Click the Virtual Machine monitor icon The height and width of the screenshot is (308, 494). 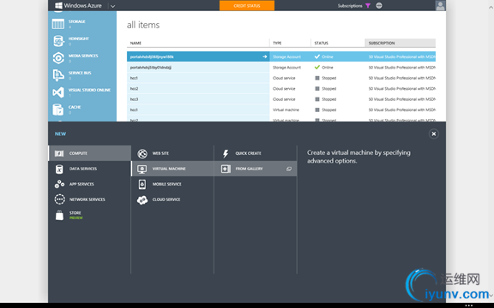coord(142,169)
